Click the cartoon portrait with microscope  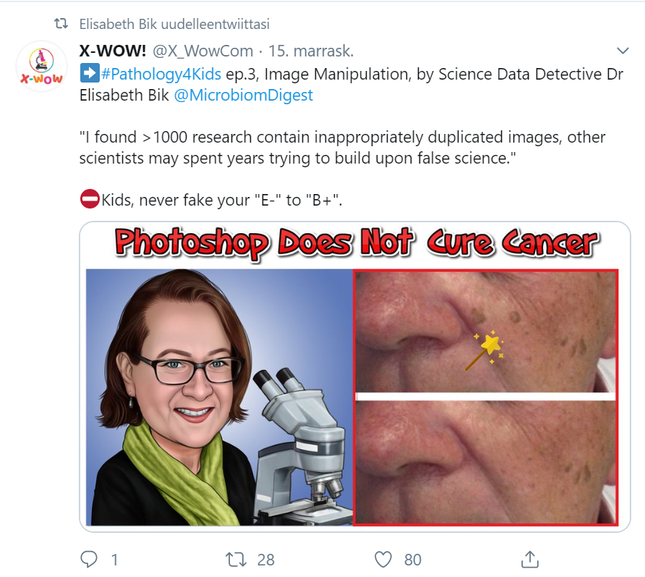click(219, 397)
